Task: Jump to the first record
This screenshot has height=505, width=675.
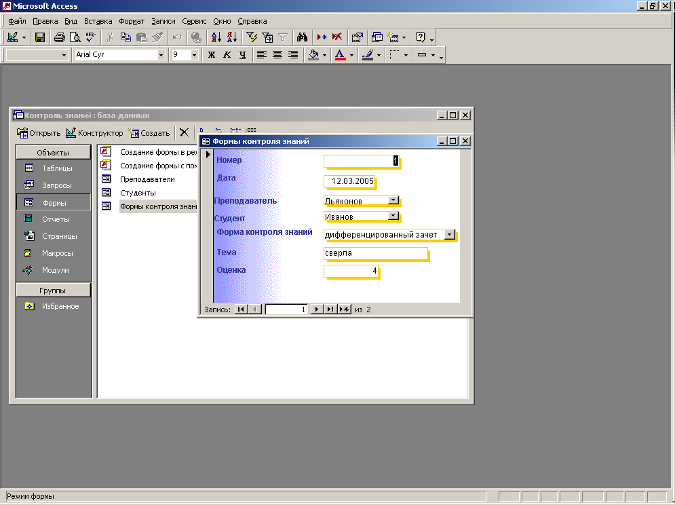Action: pyautogui.click(x=241, y=310)
